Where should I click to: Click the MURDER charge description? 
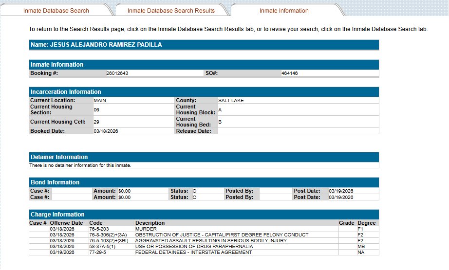click(146, 229)
